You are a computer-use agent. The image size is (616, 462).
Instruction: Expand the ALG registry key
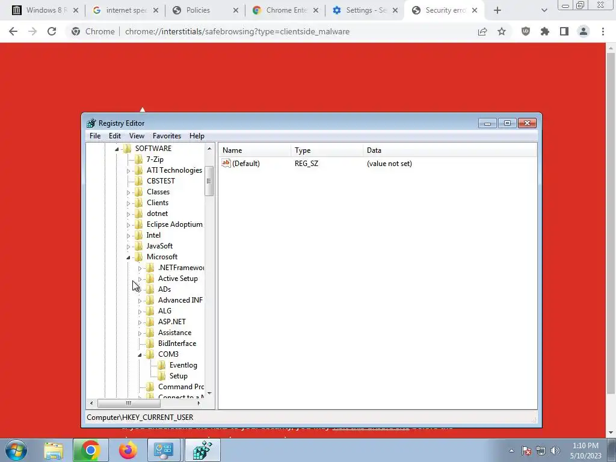tap(140, 312)
